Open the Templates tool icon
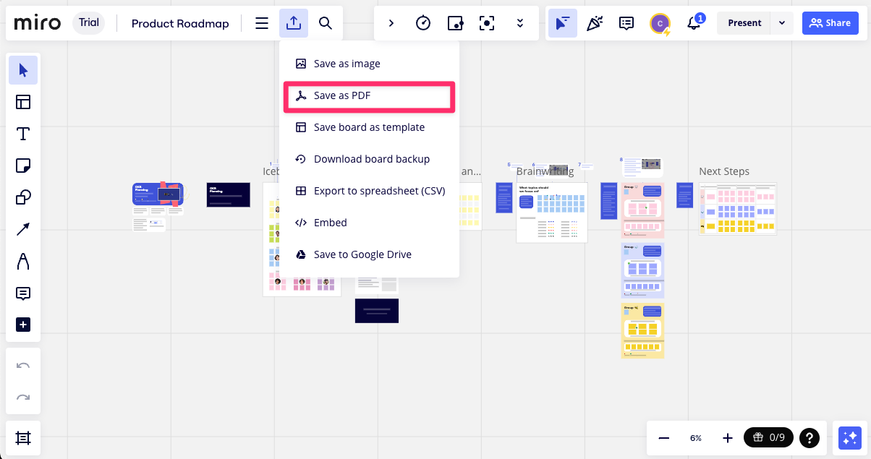871x459 pixels. pyautogui.click(x=23, y=102)
